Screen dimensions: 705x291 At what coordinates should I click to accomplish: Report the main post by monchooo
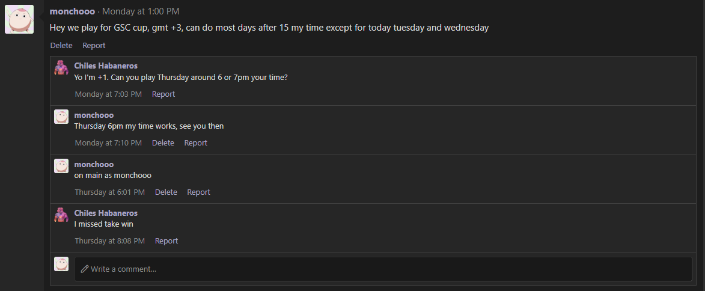click(94, 46)
